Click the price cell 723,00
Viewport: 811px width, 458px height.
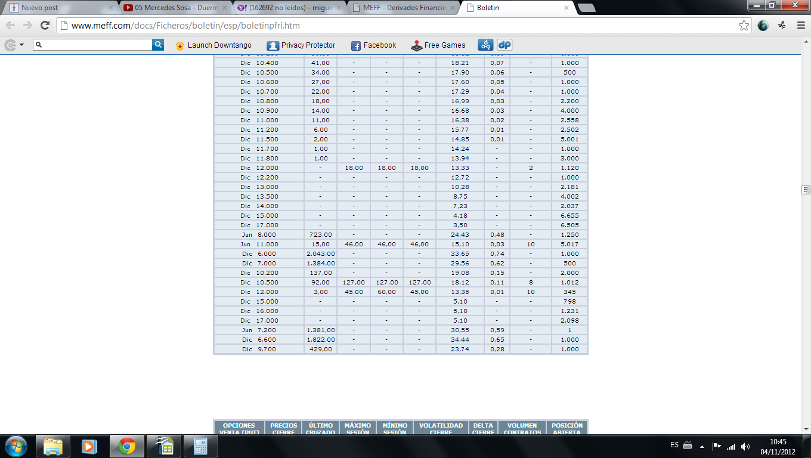click(320, 234)
